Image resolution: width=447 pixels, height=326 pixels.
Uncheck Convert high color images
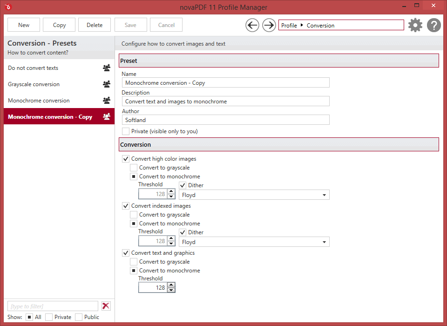126,159
